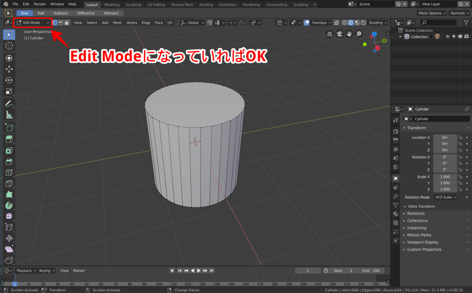Select the Extrude Region tool
The height and width of the screenshot is (293, 472).
pyautogui.click(x=9, y=139)
